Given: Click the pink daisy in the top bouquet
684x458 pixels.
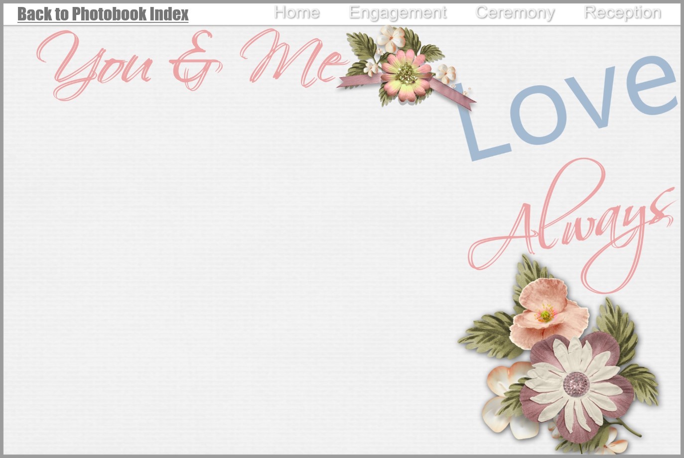Looking at the screenshot, I should pos(406,75).
